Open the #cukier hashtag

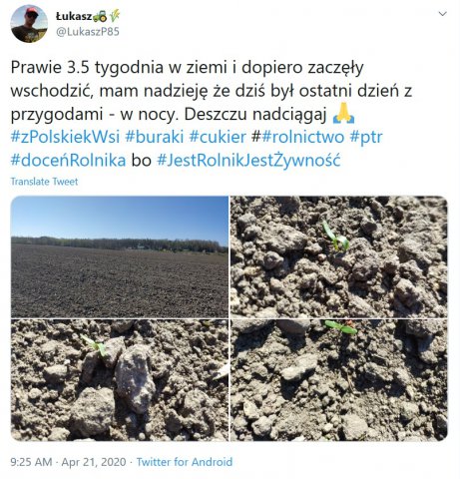point(218,137)
